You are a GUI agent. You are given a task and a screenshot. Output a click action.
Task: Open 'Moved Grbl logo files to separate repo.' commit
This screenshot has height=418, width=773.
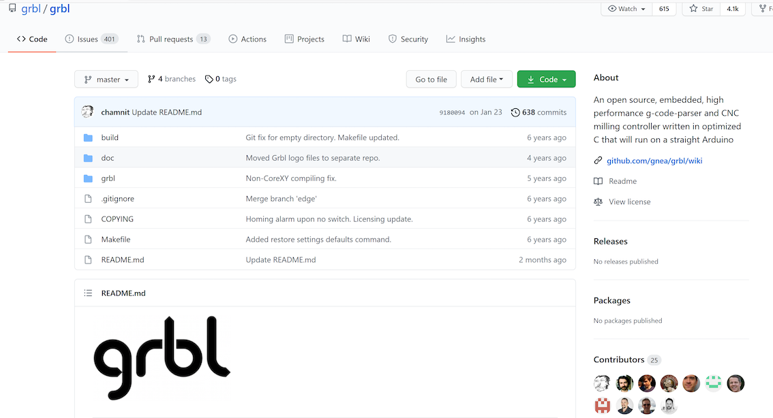313,158
